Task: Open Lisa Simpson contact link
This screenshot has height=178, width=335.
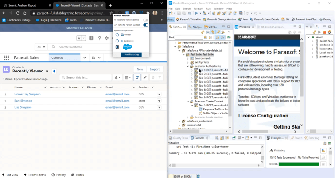Action: 23,107
